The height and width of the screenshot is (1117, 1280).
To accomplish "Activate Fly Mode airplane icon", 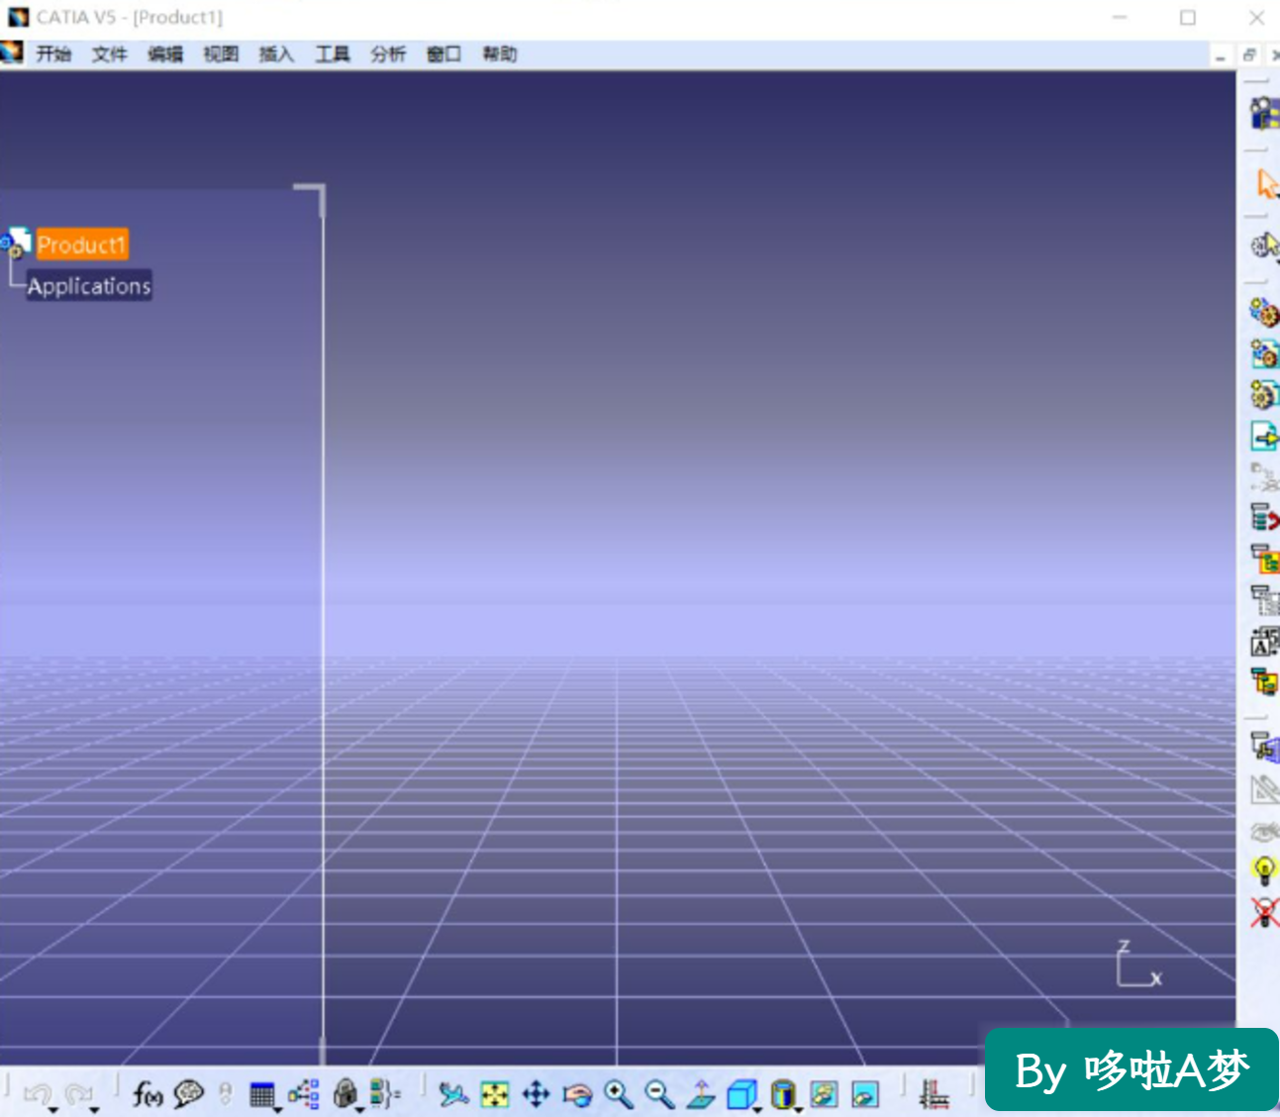I will coord(453,1094).
